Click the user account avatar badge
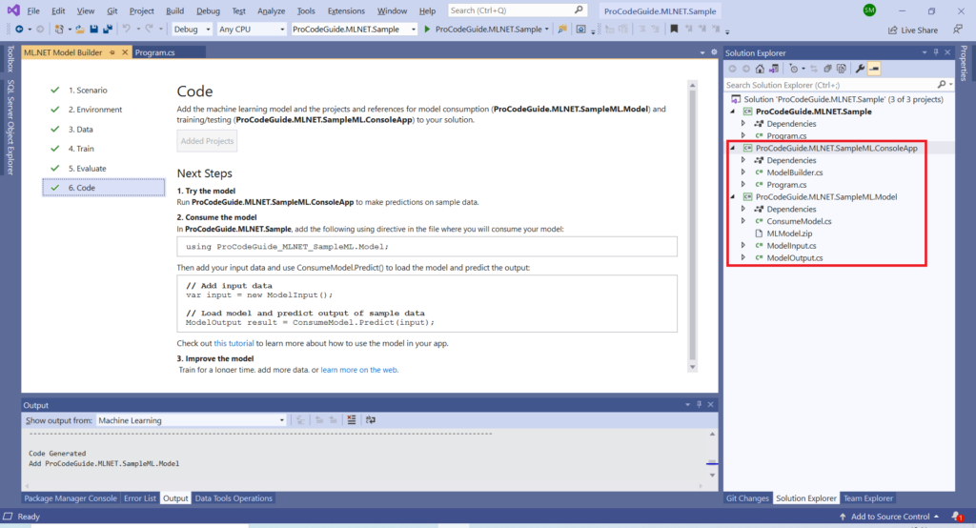This screenshot has height=528, width=976. pos(869,10)
